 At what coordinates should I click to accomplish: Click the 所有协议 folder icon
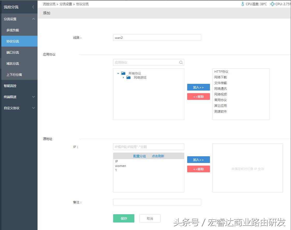(x=123, y=73)
